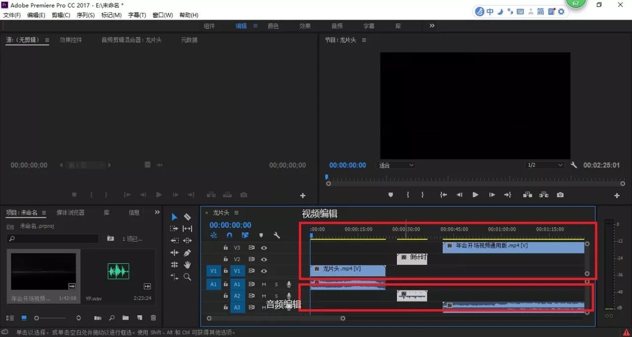Toggle A1 source patching button
The height and width of the screenshot is (337, 632).
pos(213,284)
